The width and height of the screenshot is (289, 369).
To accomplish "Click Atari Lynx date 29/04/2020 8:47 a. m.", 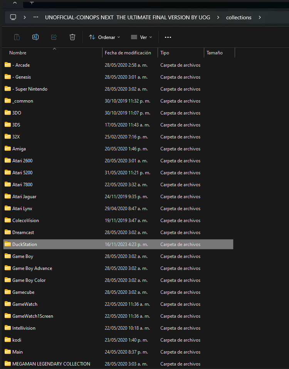I will point(126,209).
